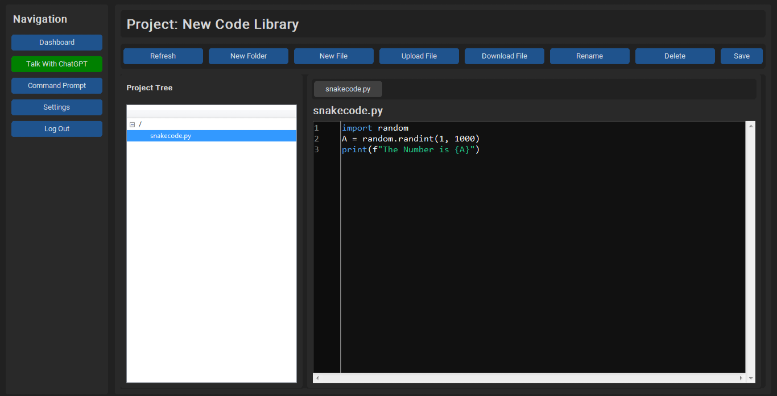Click Download File in the toolbar

click(504, 56)
